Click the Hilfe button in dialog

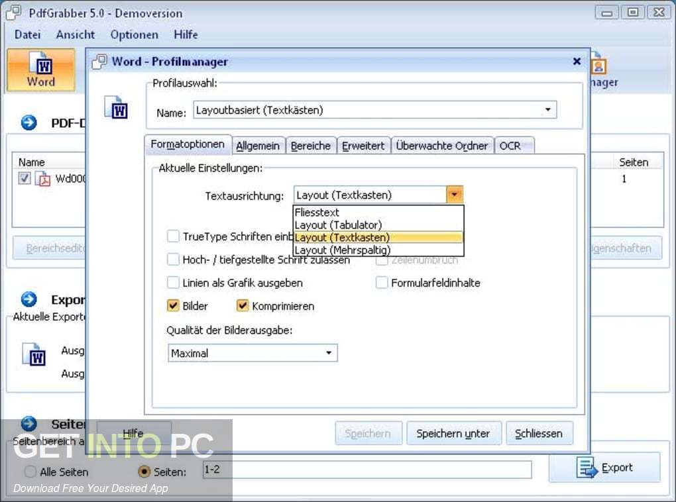[133, 434]
